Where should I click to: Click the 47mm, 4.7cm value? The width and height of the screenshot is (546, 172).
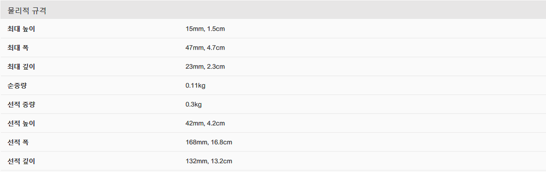[205, 47]
